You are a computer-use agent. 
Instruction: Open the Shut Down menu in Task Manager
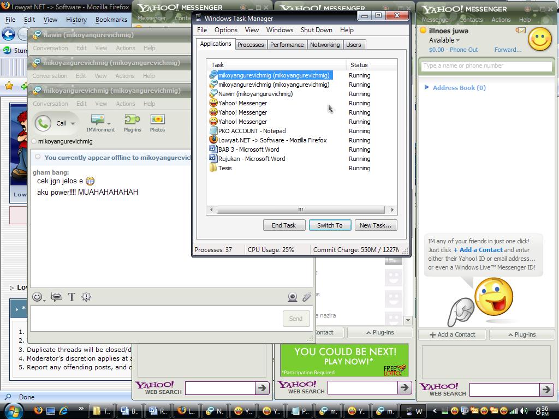pos(316,30)
